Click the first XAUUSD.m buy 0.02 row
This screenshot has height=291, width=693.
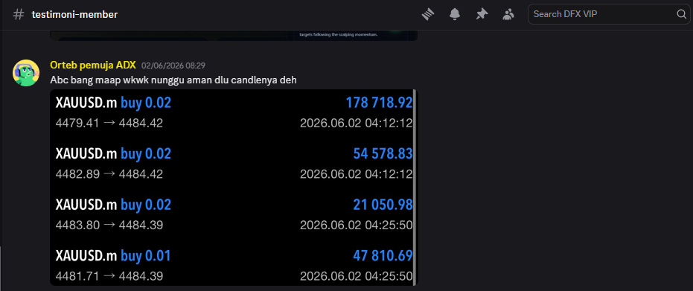pos(234,113)
